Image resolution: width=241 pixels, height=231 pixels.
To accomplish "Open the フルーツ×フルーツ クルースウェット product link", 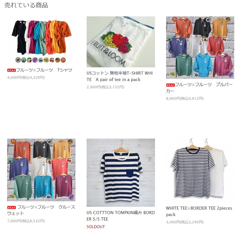I will pos(41,210).
